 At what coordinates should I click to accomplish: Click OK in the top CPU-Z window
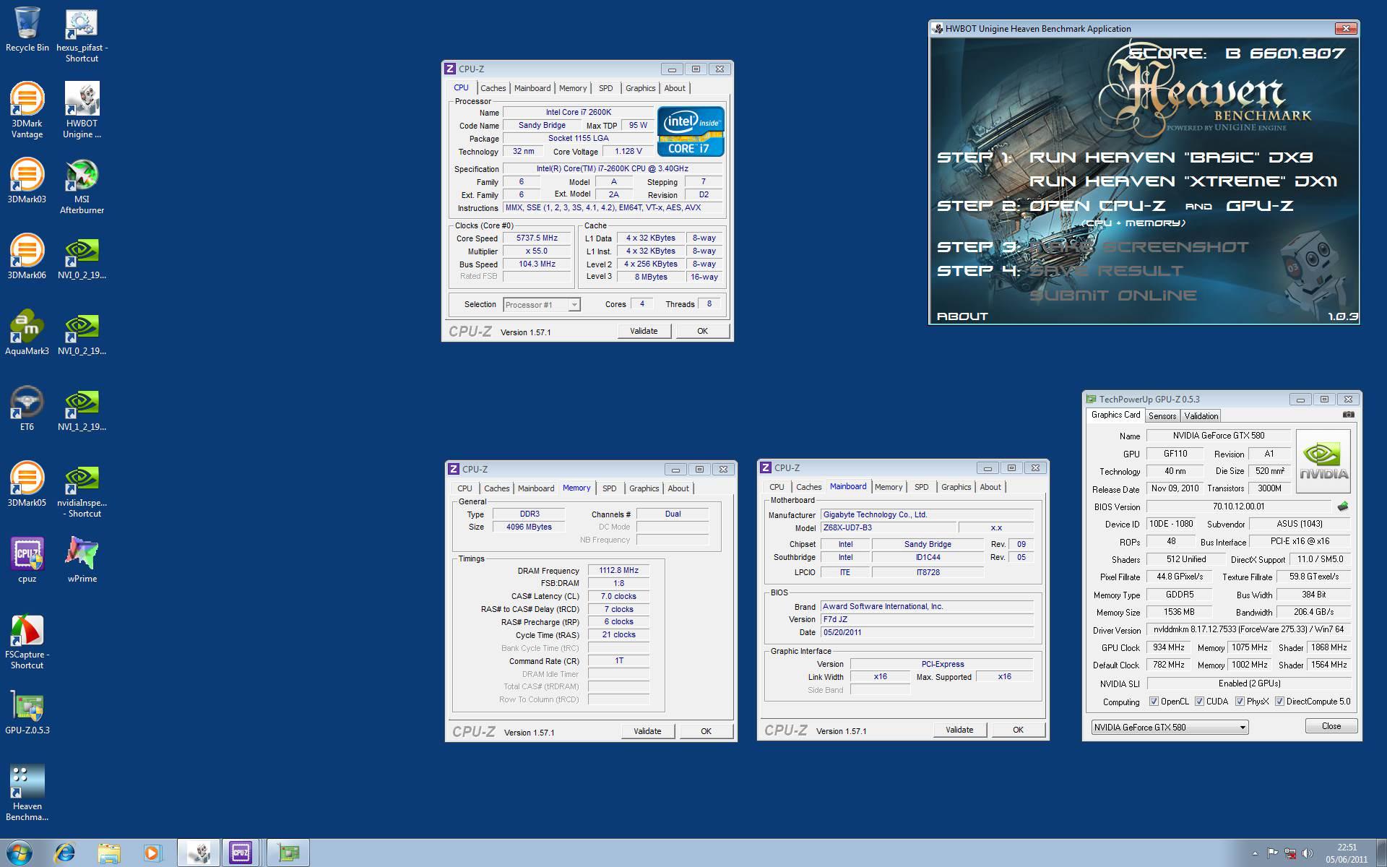[702, 331]
